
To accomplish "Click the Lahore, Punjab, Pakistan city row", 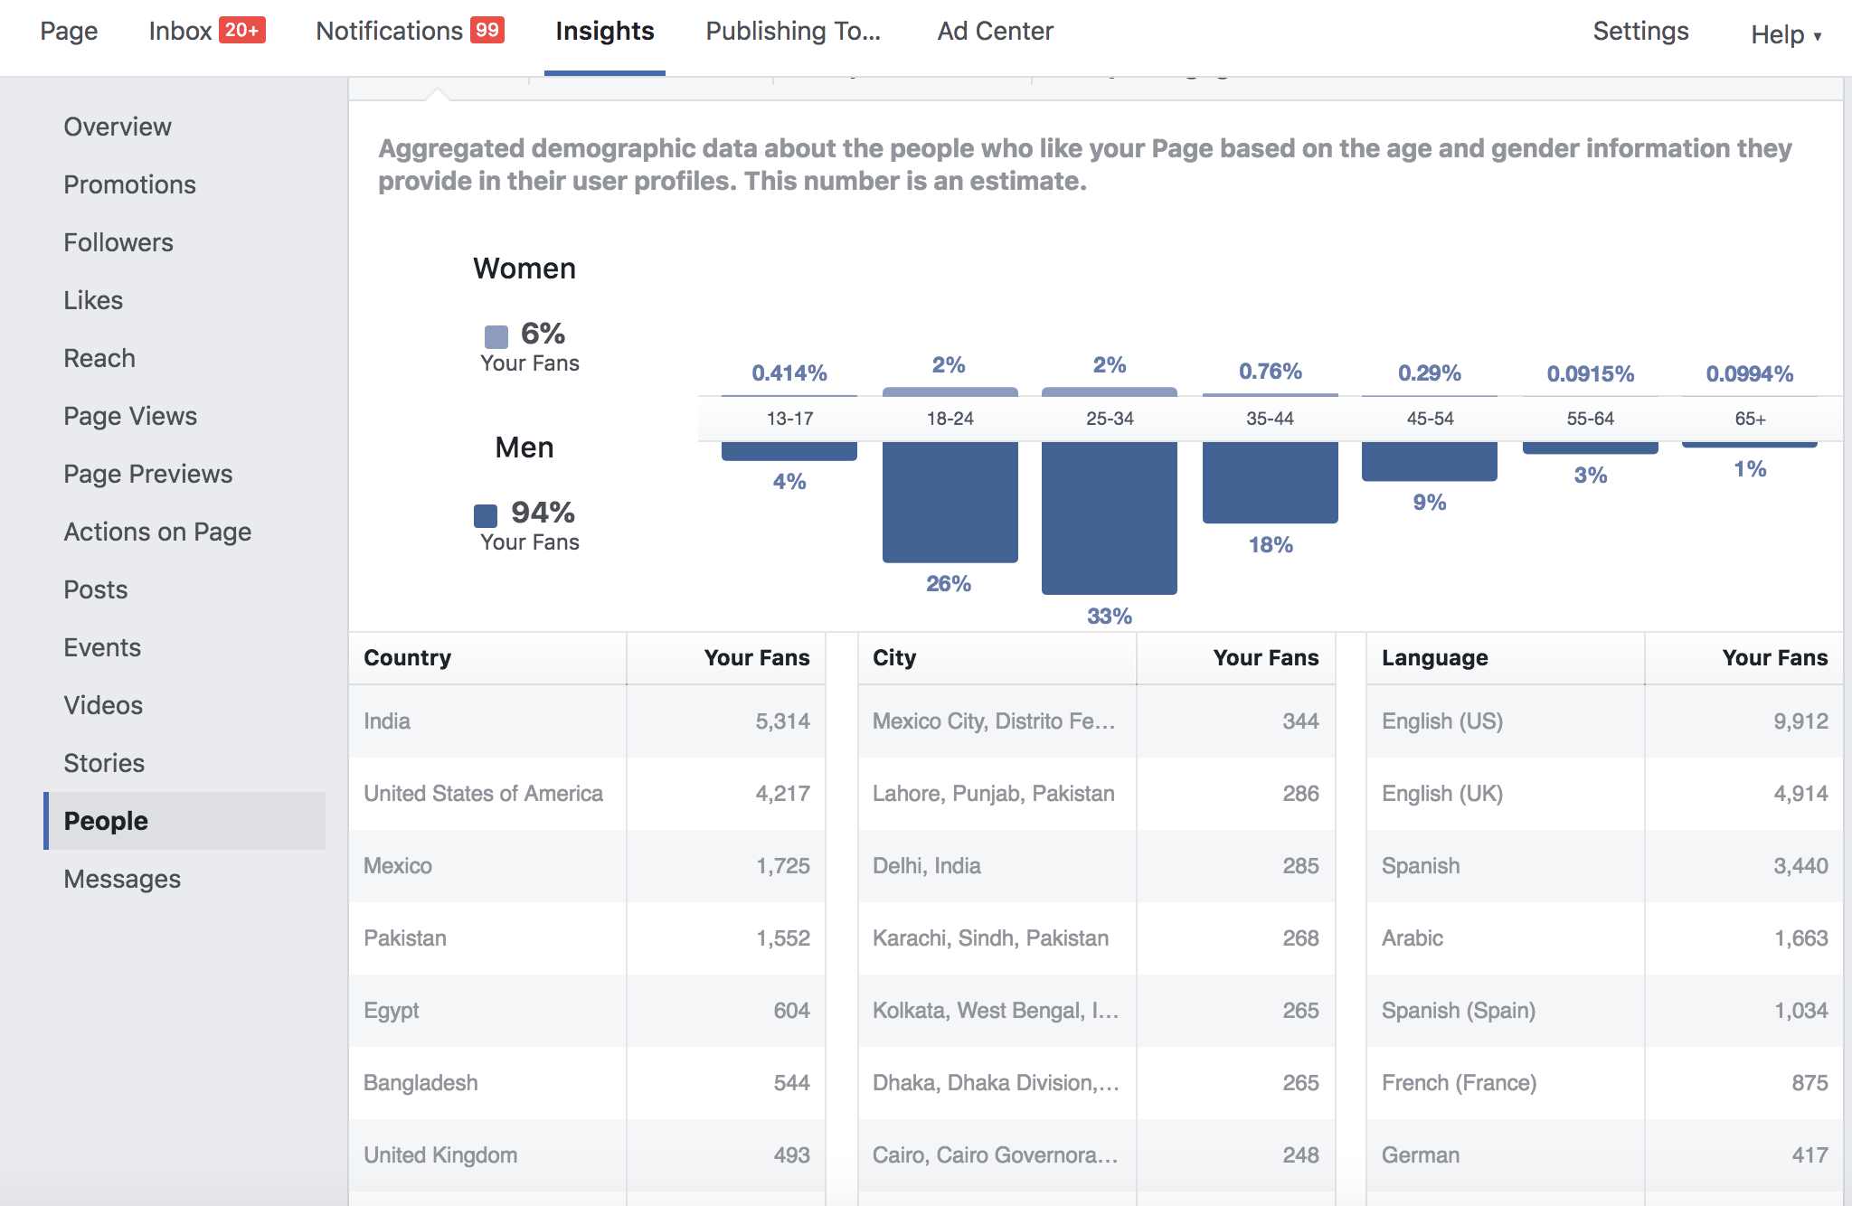I will [x=1096, y=794].
